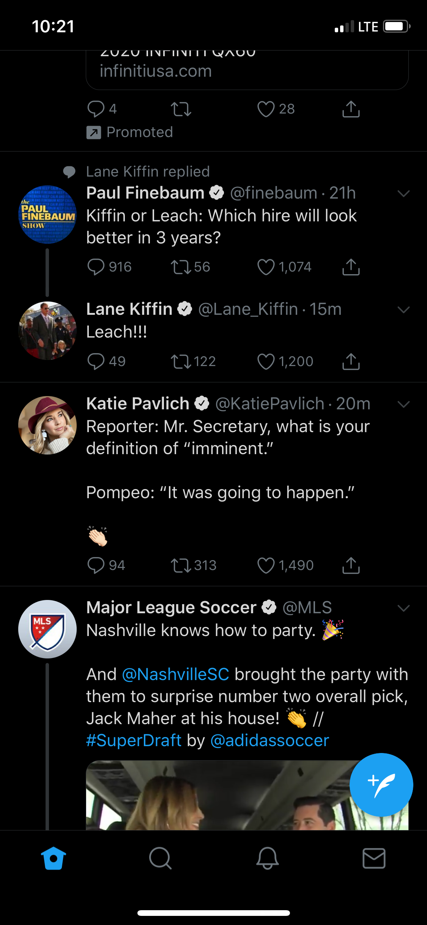Tap the compose new tweet button
The height and width of the screenshot is (925, 427).
point(381,785)
